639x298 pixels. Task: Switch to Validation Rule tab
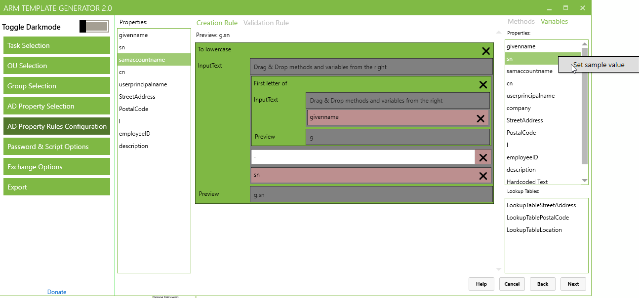tap(266, 23)
